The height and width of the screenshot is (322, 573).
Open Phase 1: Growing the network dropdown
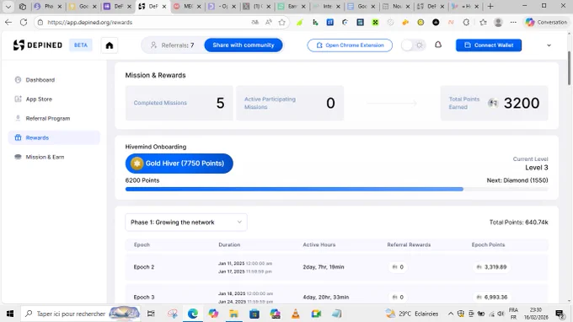(x=186, y=223)
